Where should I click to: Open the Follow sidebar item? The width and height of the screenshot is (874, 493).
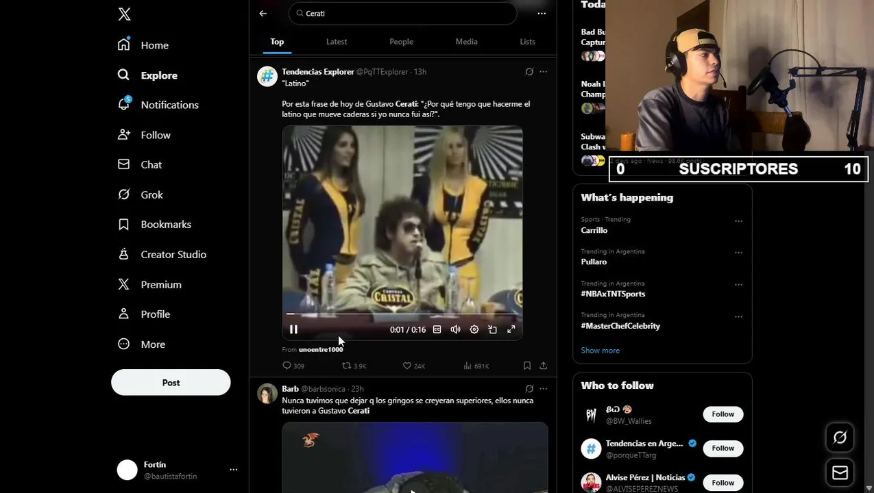click(x=144, y=135)
